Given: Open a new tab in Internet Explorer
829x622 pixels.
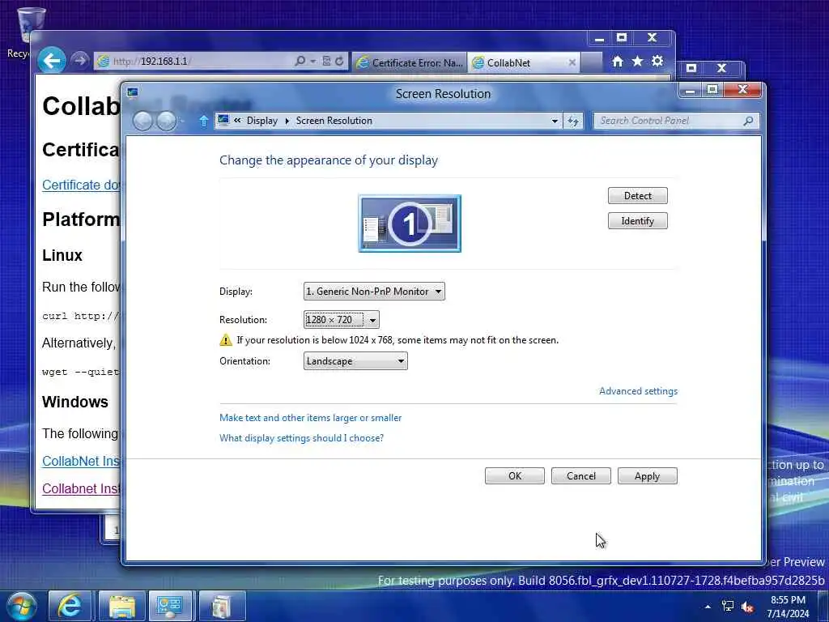Looking at the screenshot, I should (x=592, y=62).
